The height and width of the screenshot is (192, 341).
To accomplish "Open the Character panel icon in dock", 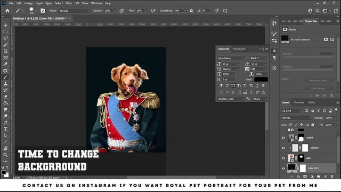I will pyautogui.click(x=274, y=51).
